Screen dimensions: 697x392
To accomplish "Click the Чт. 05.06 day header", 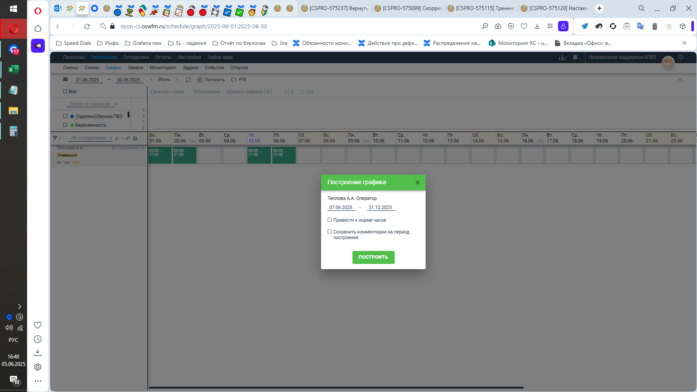I will (x=260, y=138).
